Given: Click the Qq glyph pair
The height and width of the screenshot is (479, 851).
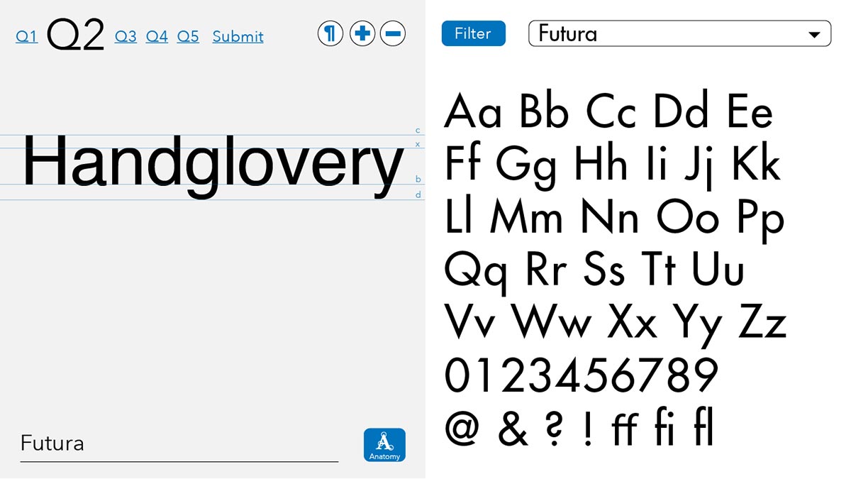Looking at the screenshot, I should point(477,273).
